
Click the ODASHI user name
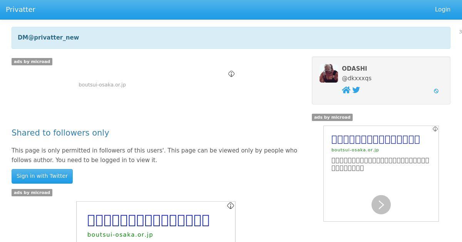click(x=354, y=69)
